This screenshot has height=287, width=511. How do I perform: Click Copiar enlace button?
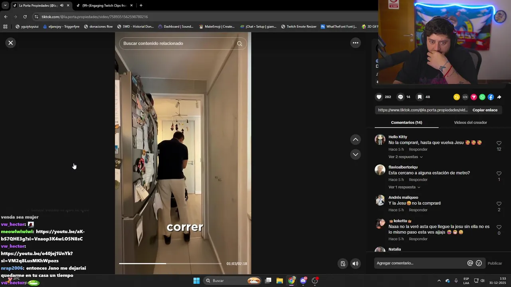(x=485, y=110)
